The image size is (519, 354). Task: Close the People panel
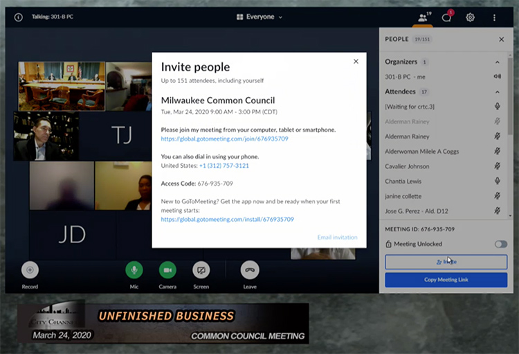point(502,39)
